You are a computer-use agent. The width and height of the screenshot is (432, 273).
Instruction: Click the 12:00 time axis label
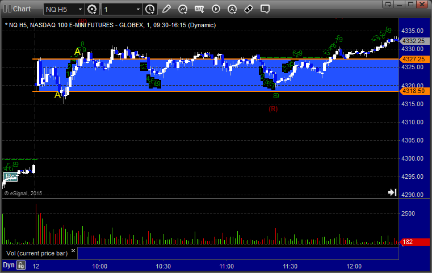354,266
